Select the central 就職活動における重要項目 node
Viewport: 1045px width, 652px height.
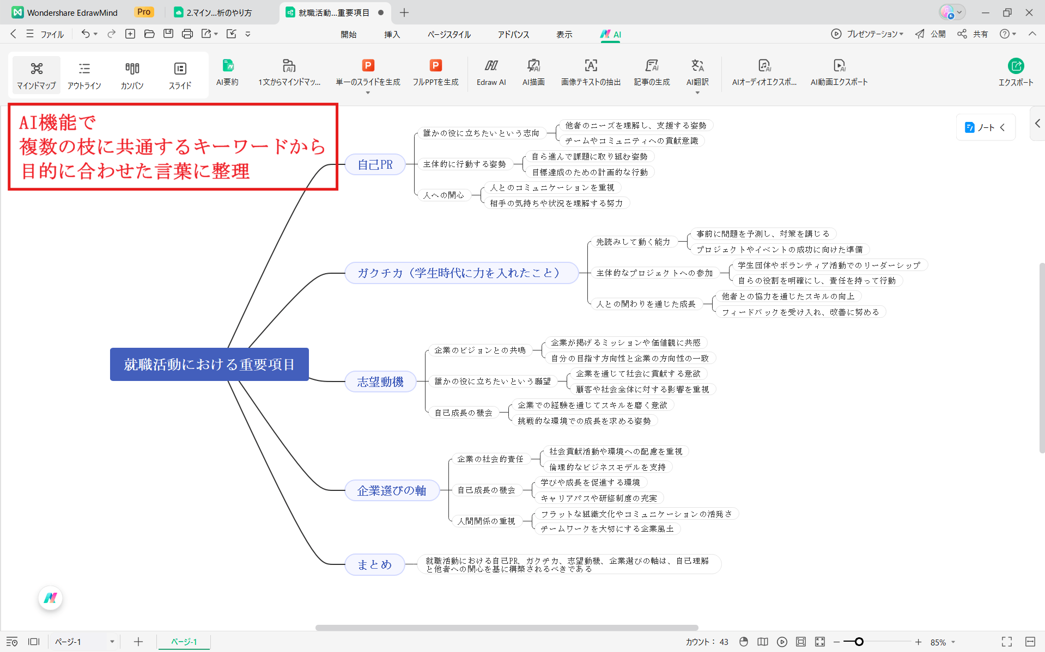click(209, 364)
